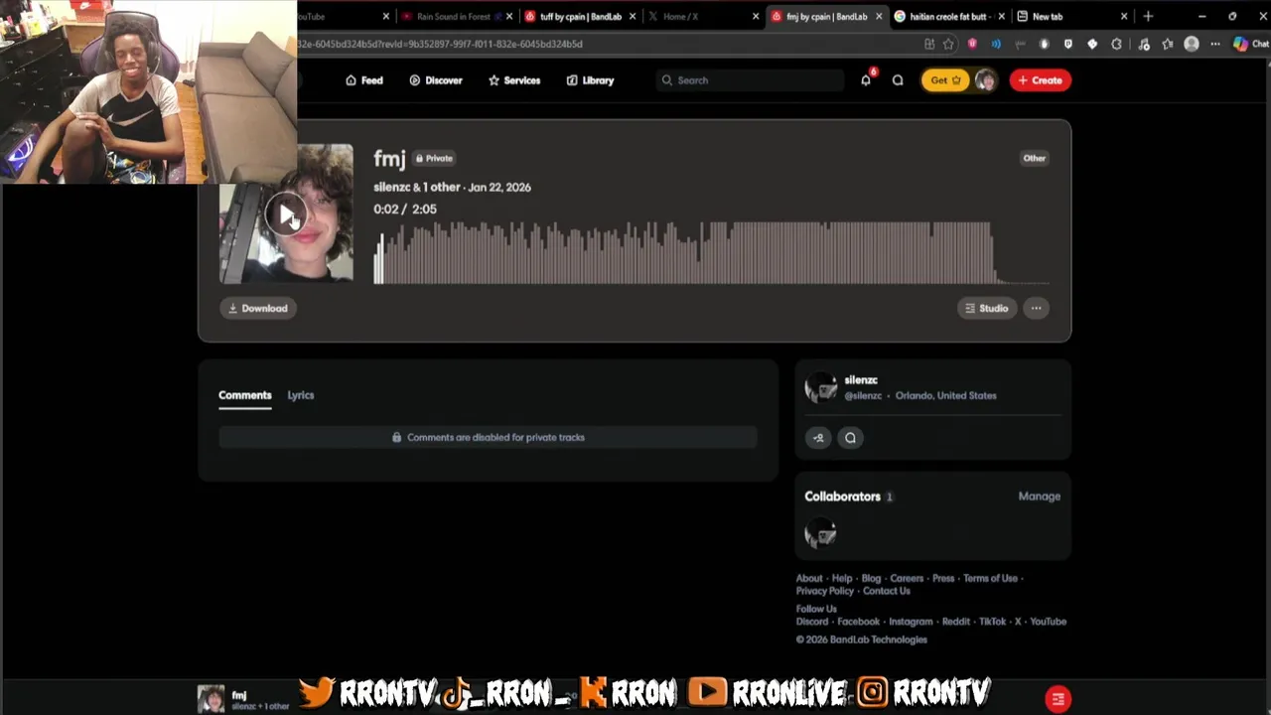Go to the Feed page
The height and width of the screenshot is (715, 1271).
pyautogui.click(x=364, y=80)
